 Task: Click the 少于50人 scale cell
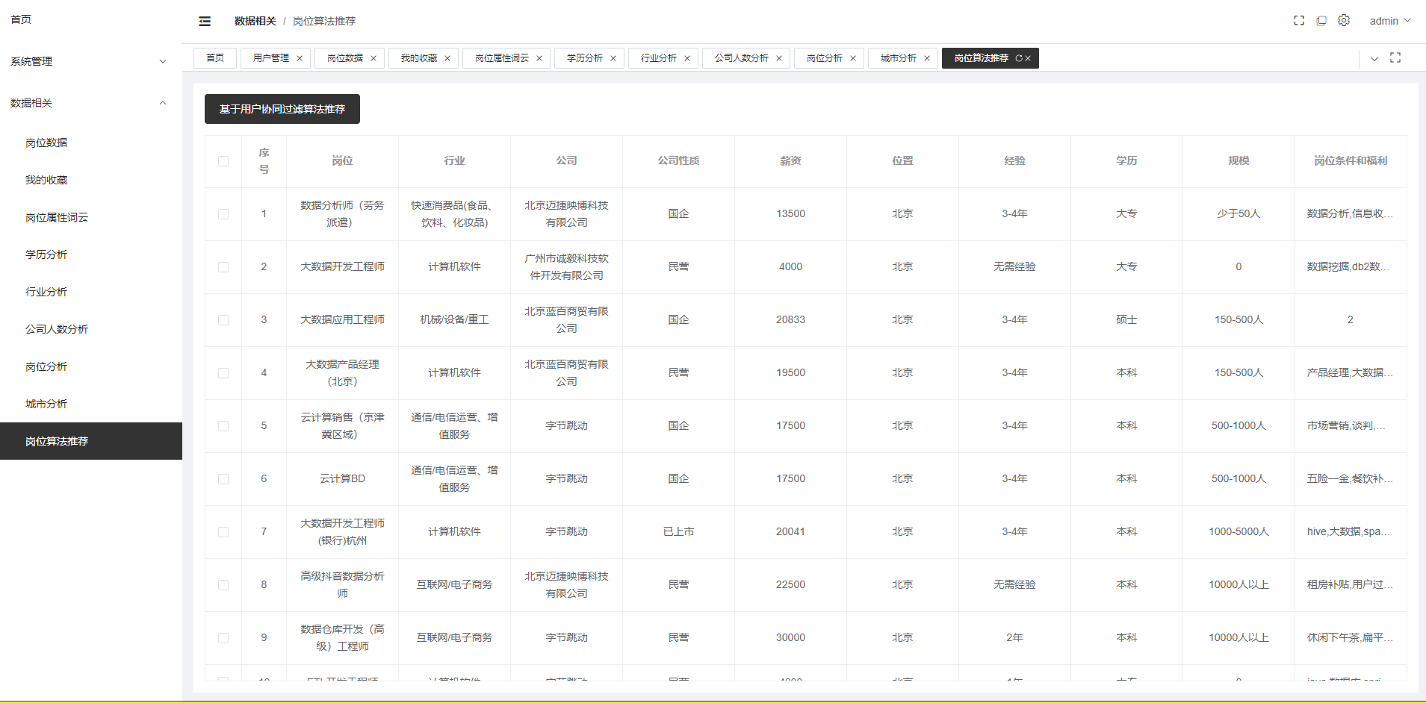(x=1239, y=213)
